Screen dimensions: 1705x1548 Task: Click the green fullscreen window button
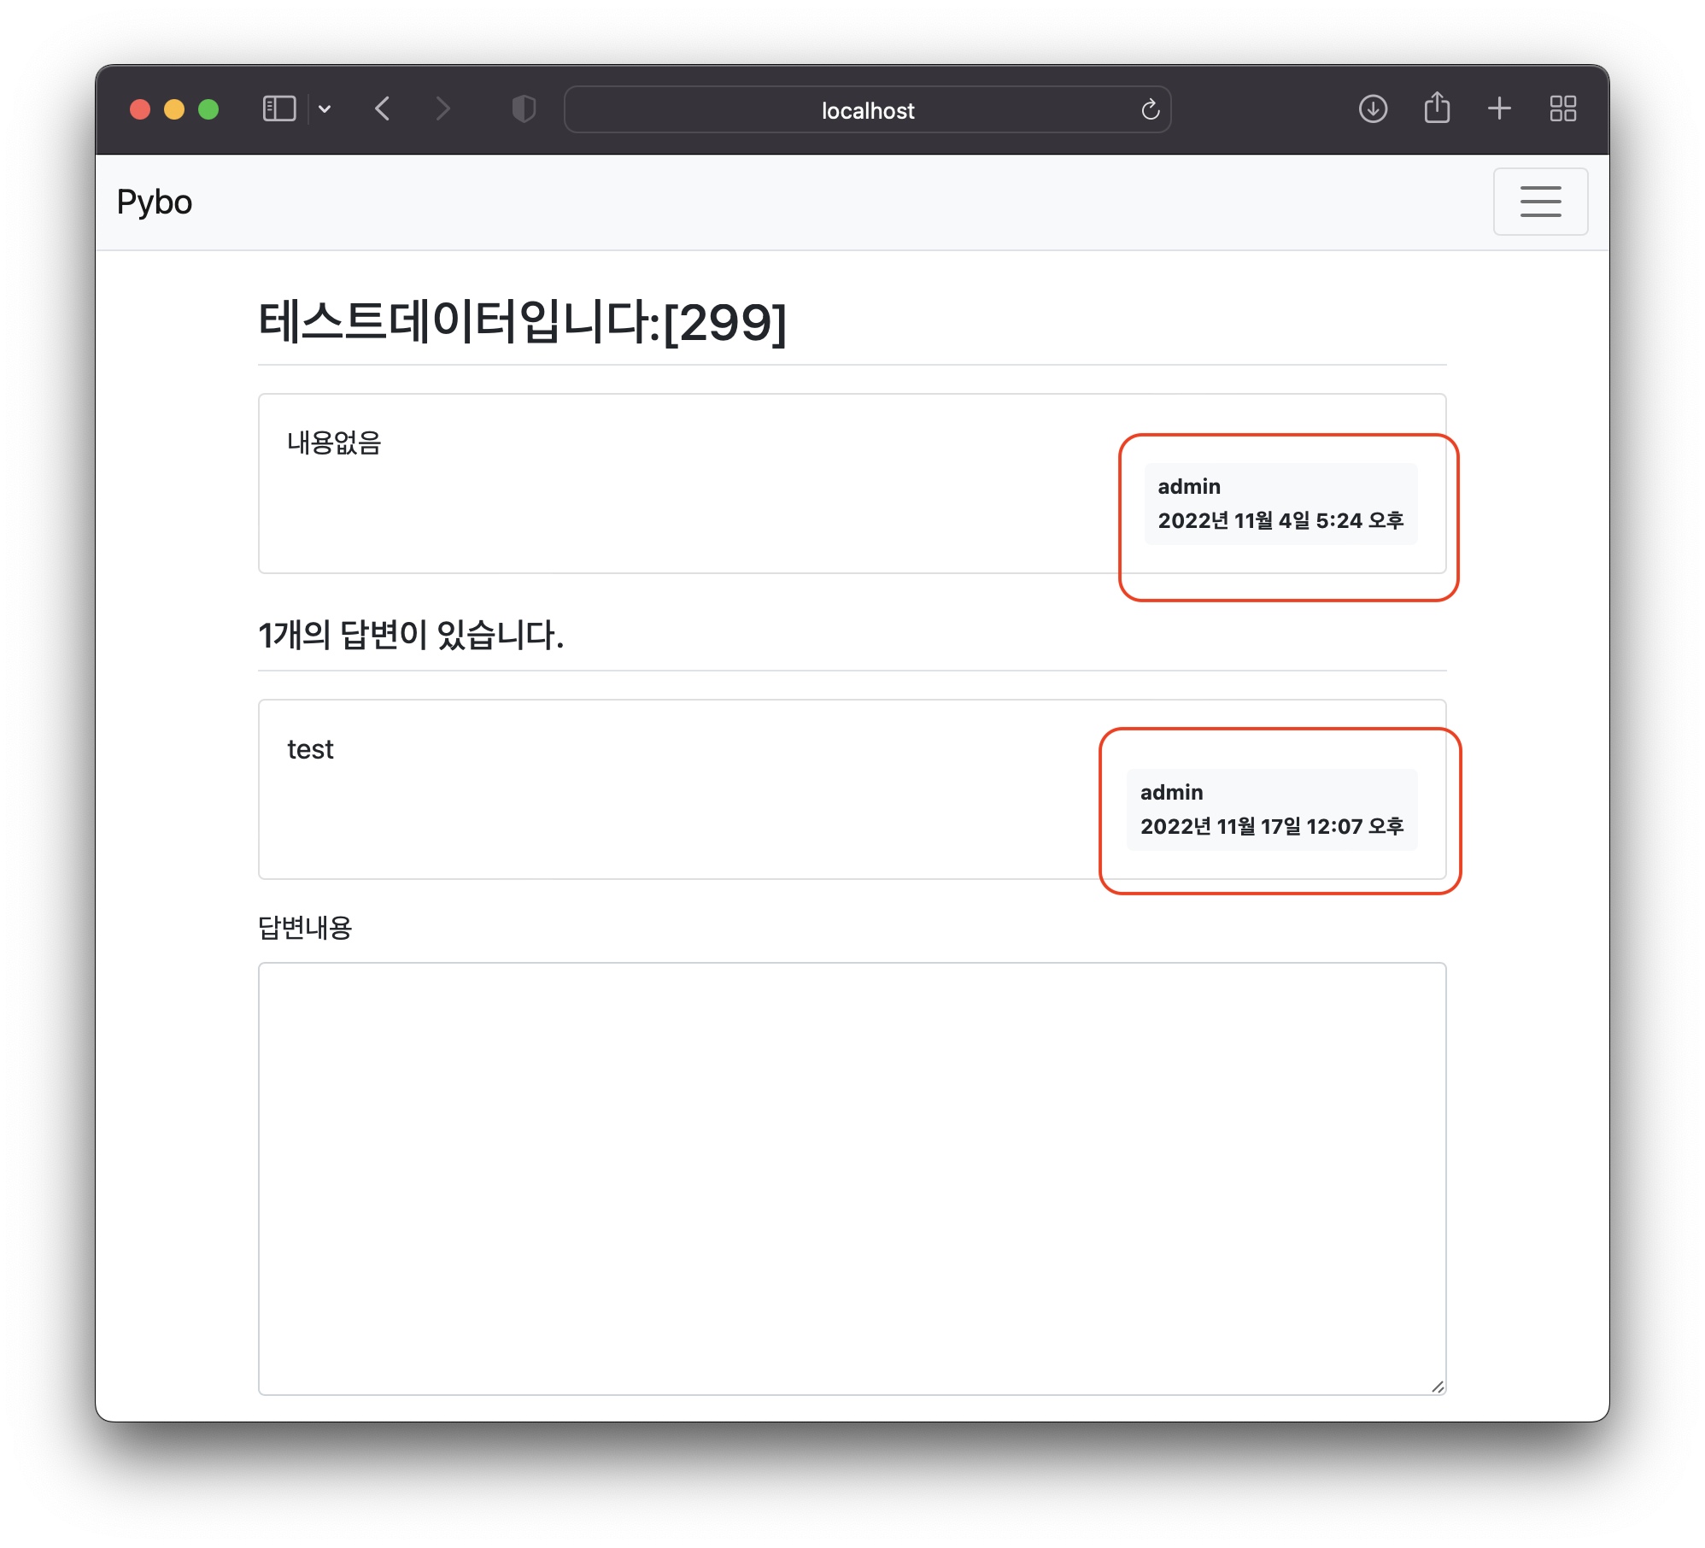tap(208, 109)
